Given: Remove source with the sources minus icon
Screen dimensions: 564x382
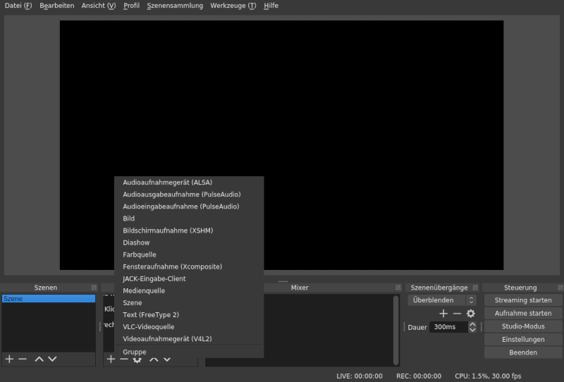Looking at the screenshot, I should [x=124, y=359].
